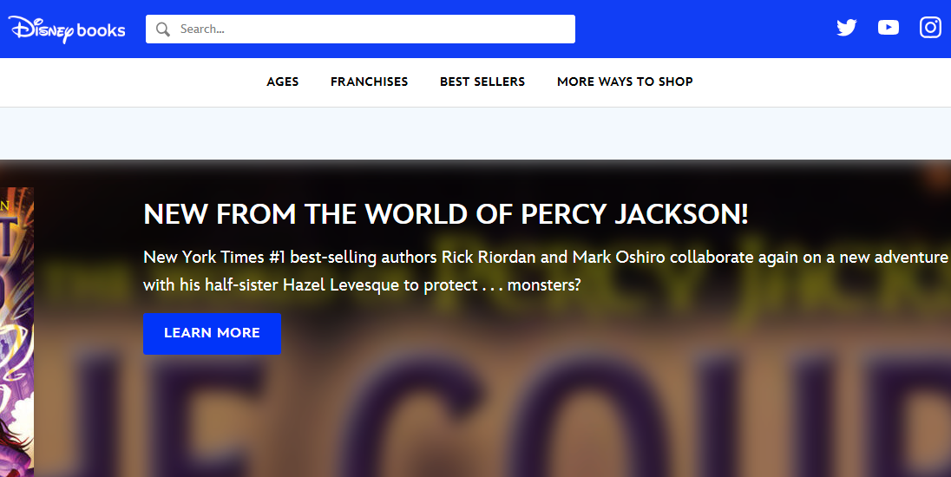This screenshot has height=477, width=951.
Task: Click empty blue header area beside search
Action: pyautogui.click(x=704, y=29)
